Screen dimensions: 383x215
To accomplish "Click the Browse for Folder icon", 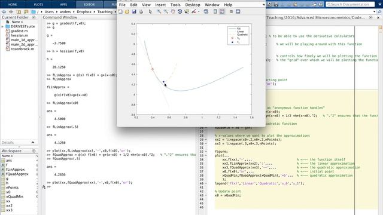I will (x=26, y=12).
